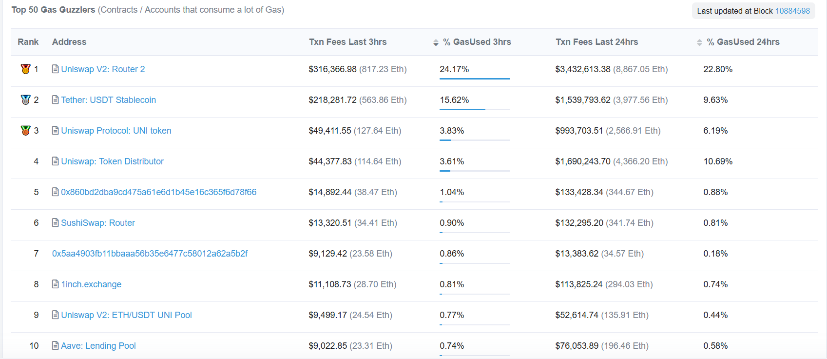Viewport: 827px width, 359px height.
Task: Click the bronze medal icon at rank 3
Action: click(x=26, y=131)
